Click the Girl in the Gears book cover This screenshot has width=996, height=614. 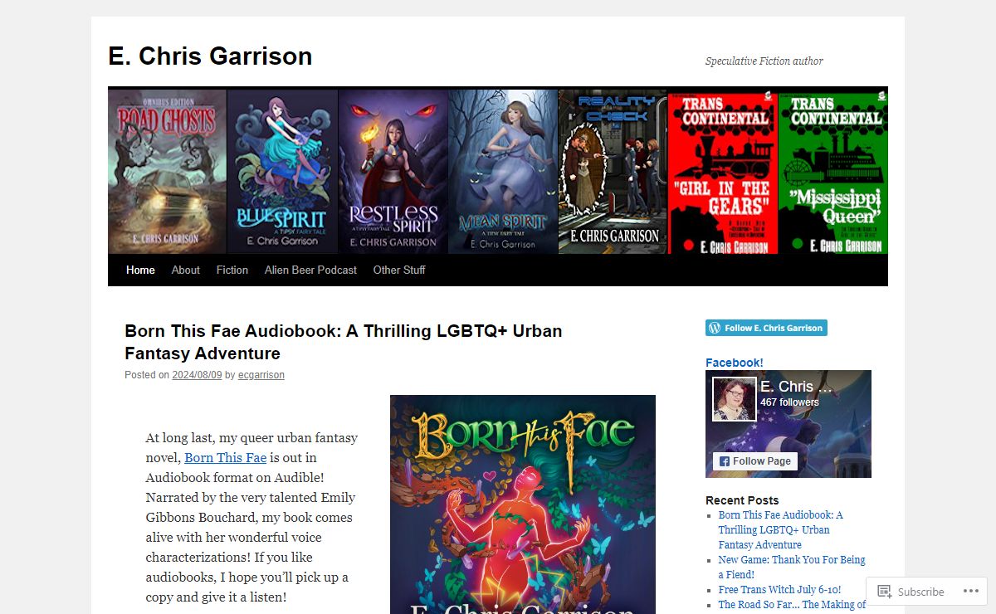coord(723,172)
